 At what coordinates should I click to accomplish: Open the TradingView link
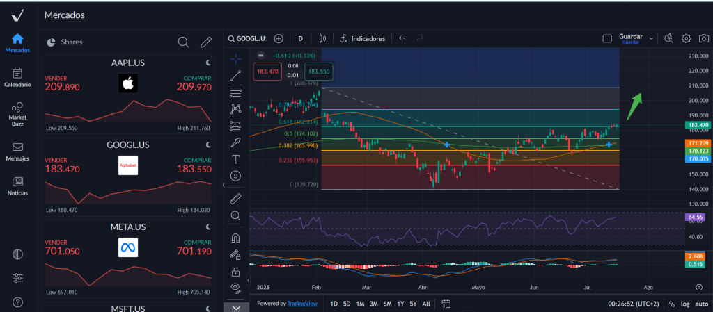point(302,304)
